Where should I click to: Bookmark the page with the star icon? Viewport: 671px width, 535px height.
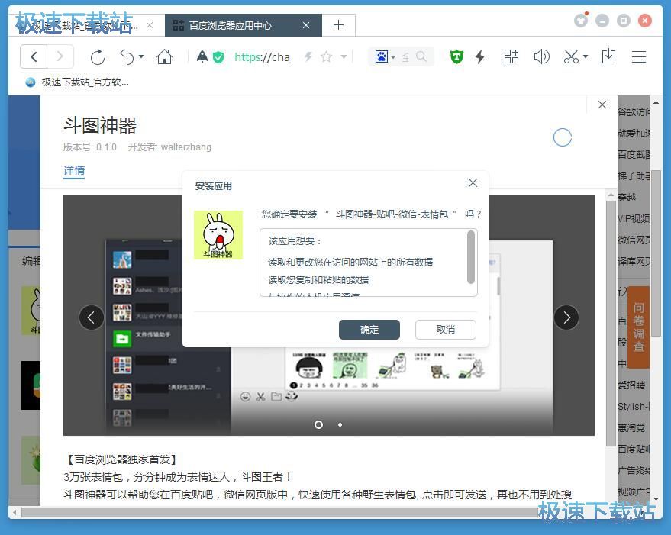point(327,56)
